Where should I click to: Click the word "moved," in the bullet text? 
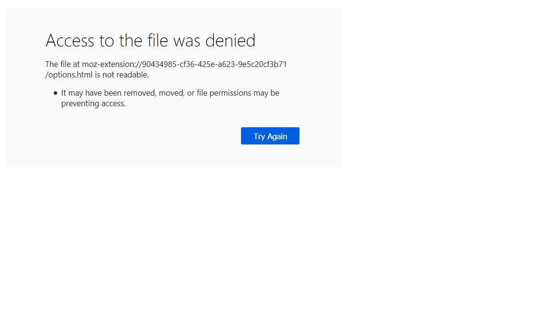172,93
